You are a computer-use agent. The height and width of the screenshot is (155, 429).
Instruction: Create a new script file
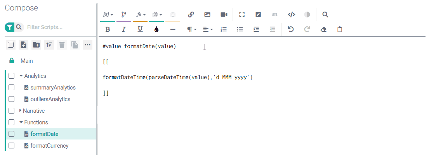24,45
